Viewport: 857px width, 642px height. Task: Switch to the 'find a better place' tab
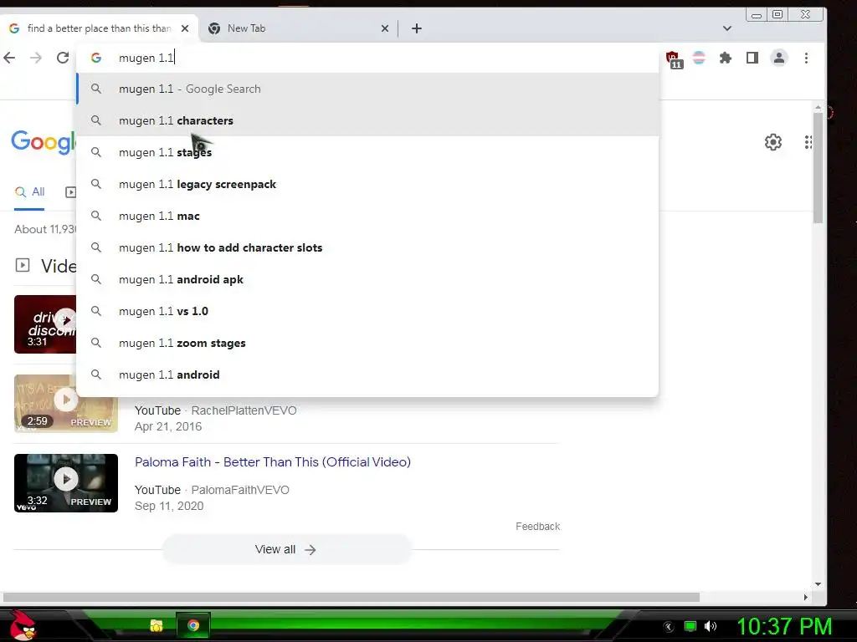99,28
